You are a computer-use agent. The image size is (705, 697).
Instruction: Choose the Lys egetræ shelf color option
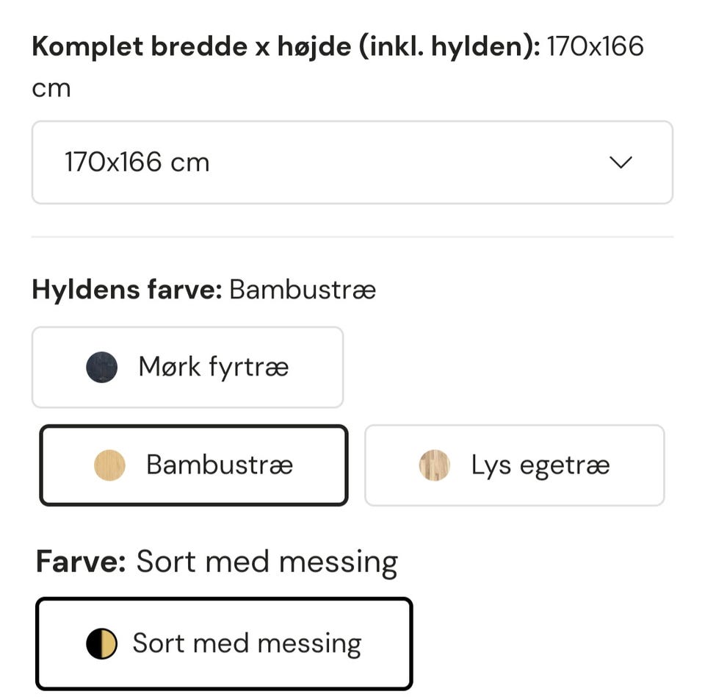pyautogui.click(x=514, y=465)
